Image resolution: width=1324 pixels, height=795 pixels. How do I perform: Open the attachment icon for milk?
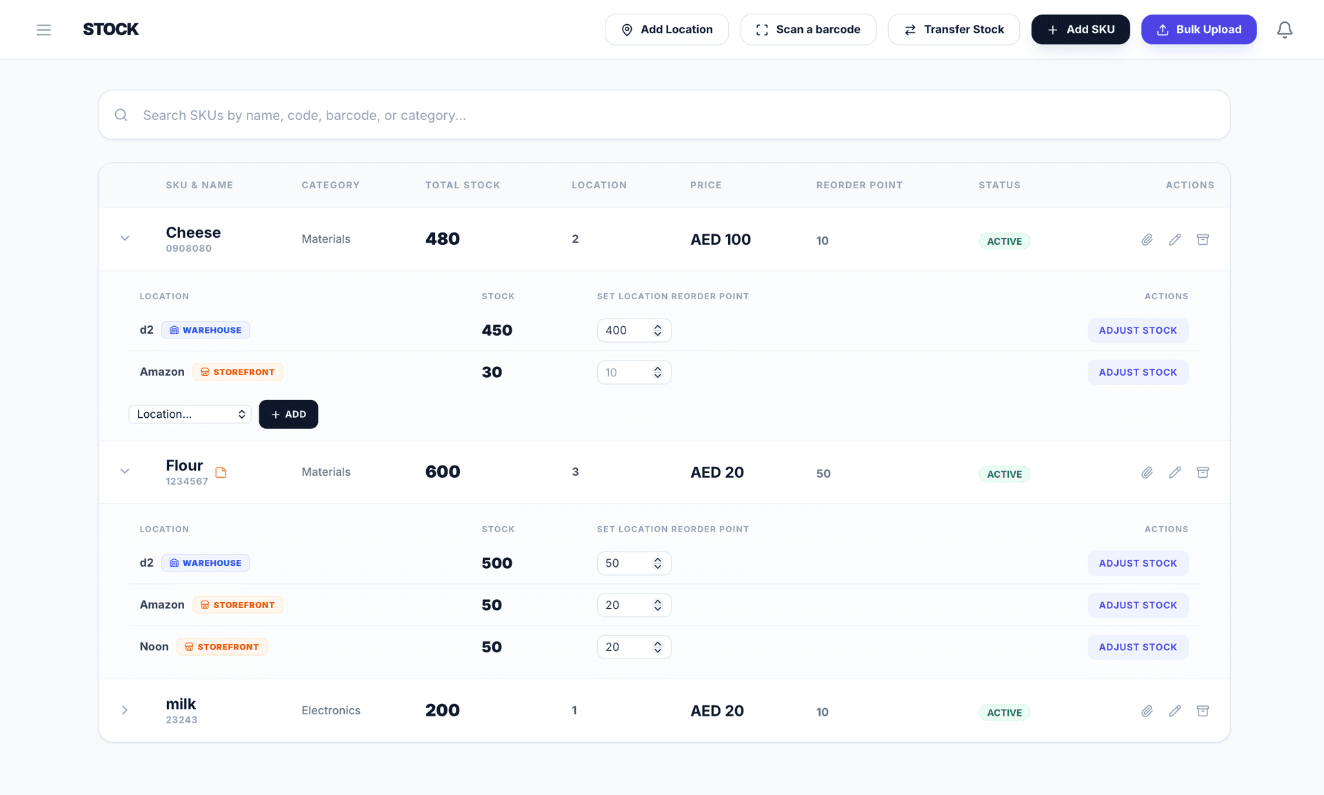[1147, 710]
